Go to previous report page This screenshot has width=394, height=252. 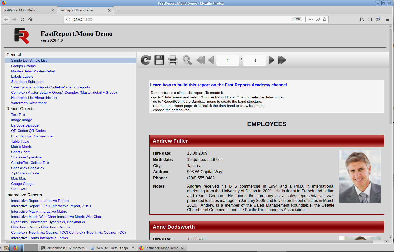point(211,60)
